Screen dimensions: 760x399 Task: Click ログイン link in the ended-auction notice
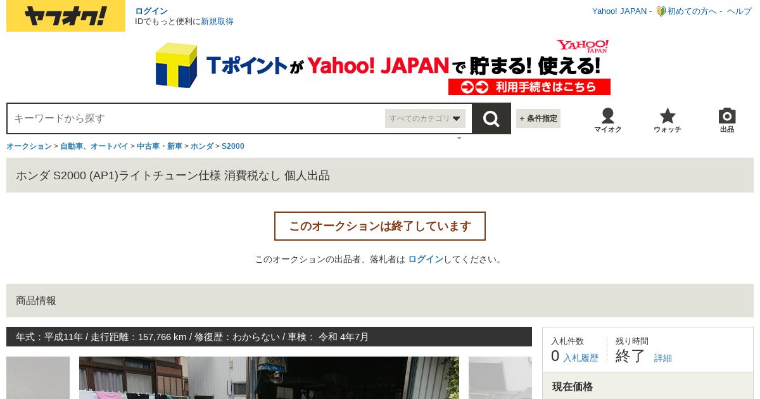coord(426,259)
